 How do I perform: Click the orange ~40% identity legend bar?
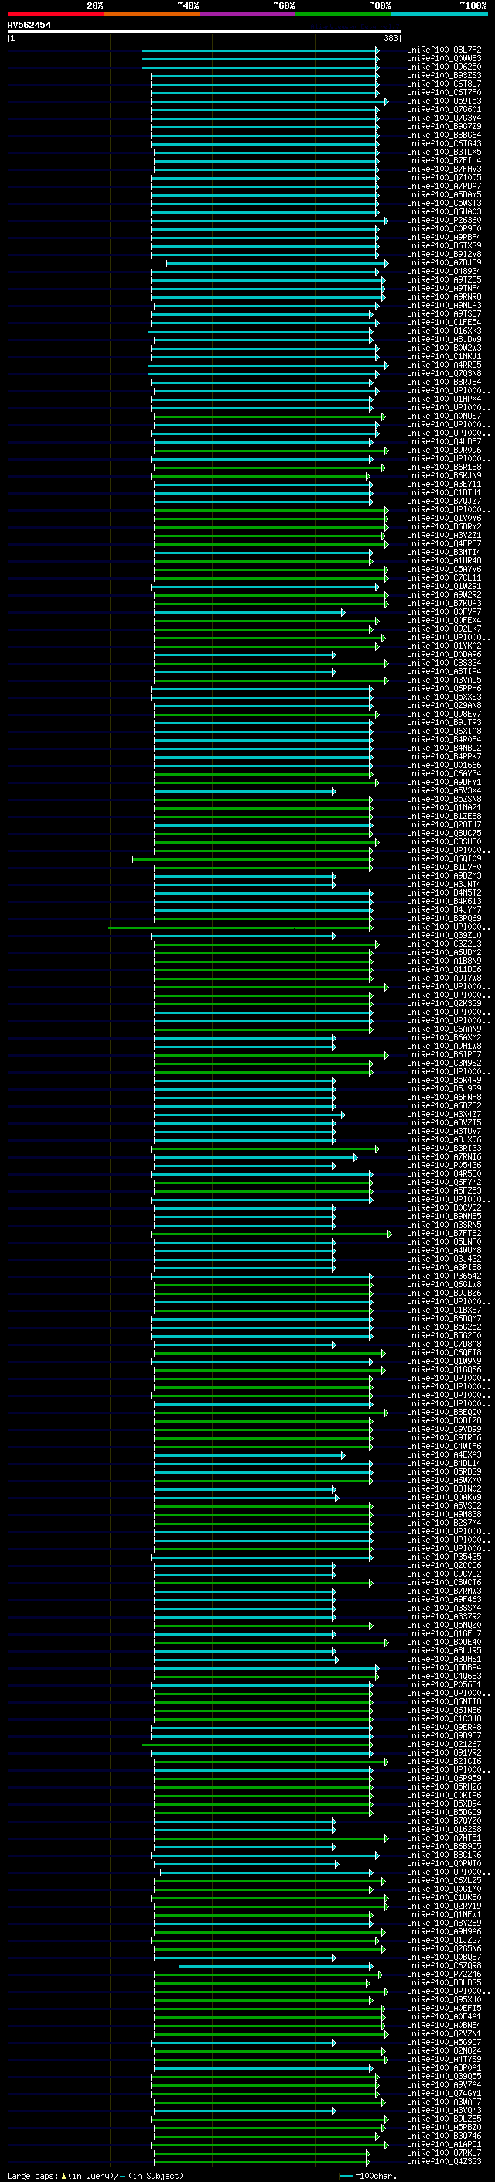pos(152,14)
